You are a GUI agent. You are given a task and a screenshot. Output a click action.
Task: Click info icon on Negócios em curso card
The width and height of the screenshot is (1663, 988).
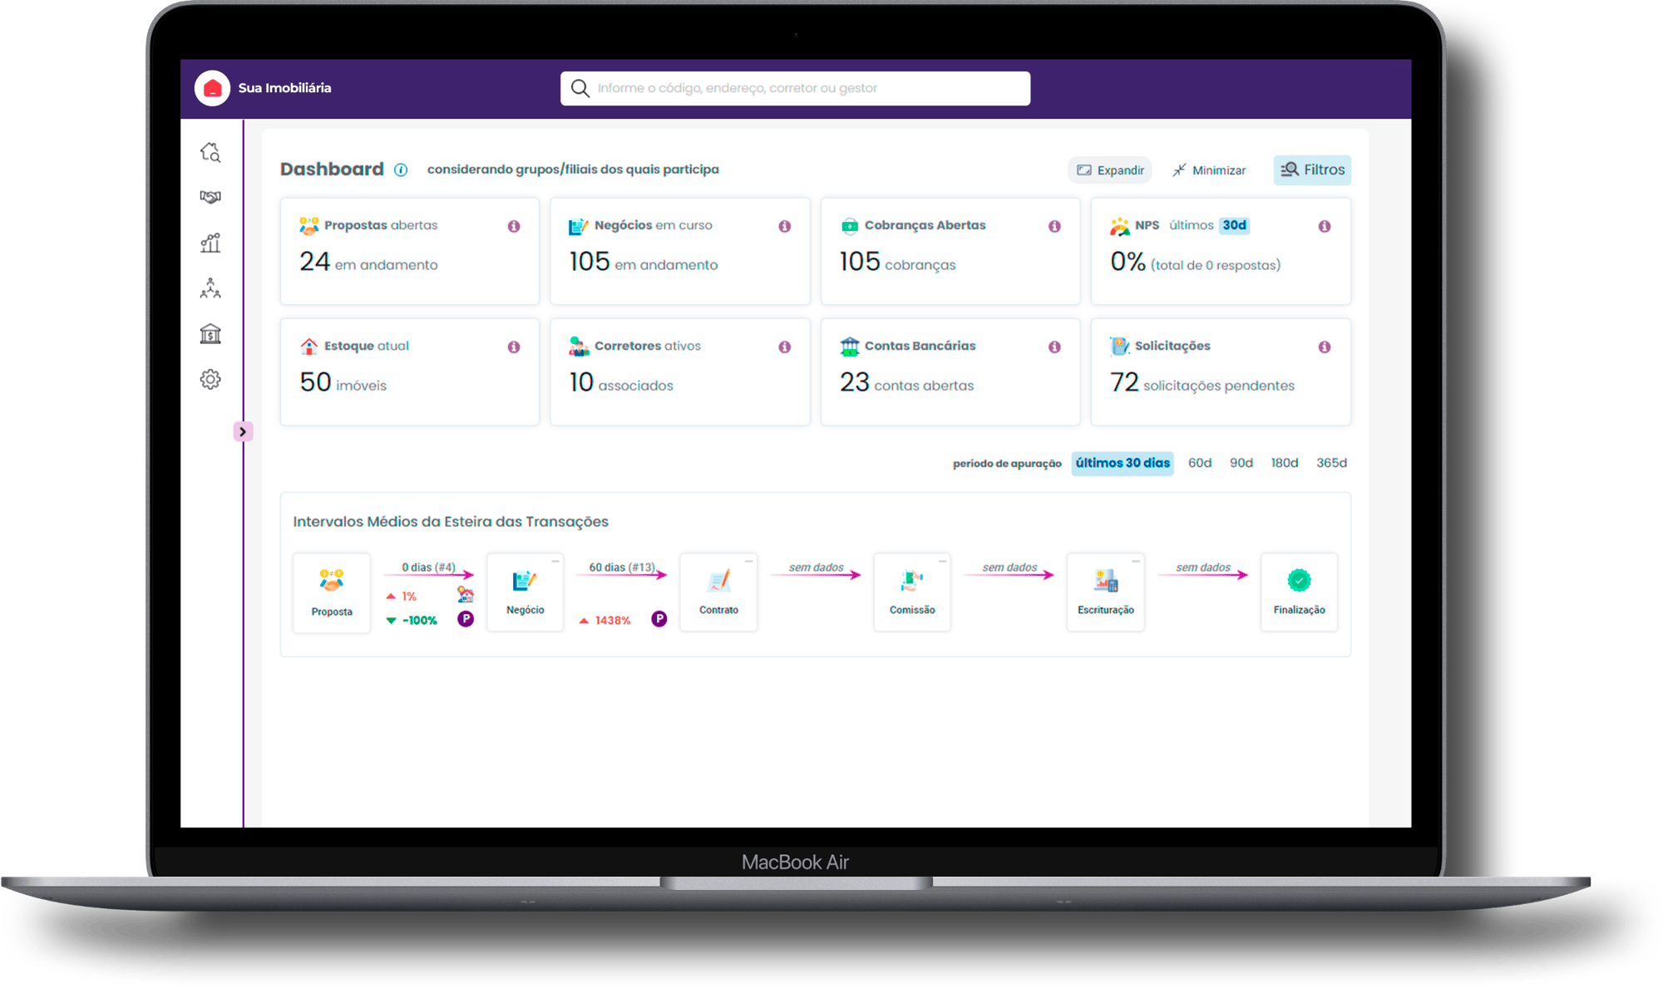click(784, 226)
